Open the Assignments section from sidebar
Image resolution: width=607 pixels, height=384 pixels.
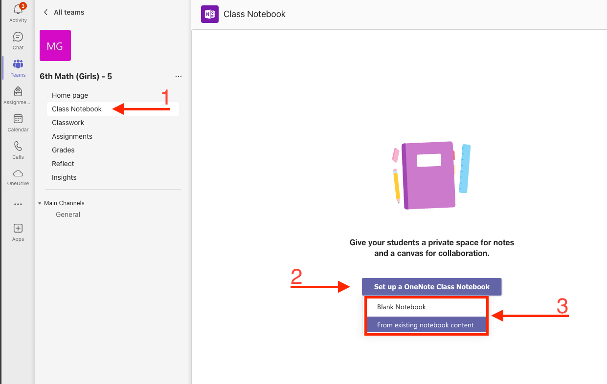[x=18, y=94]
